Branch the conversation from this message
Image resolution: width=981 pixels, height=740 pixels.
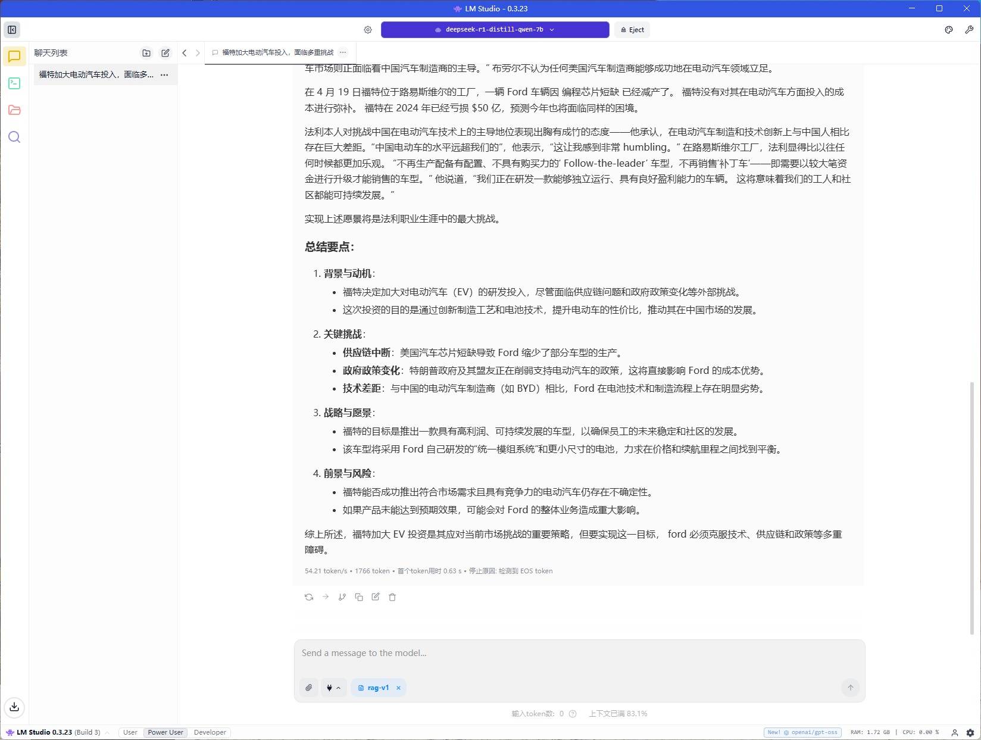(x=342, y=597)
